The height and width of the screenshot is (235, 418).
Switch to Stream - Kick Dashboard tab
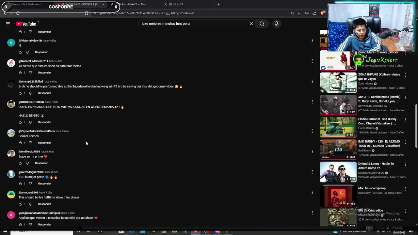point(26,4)
